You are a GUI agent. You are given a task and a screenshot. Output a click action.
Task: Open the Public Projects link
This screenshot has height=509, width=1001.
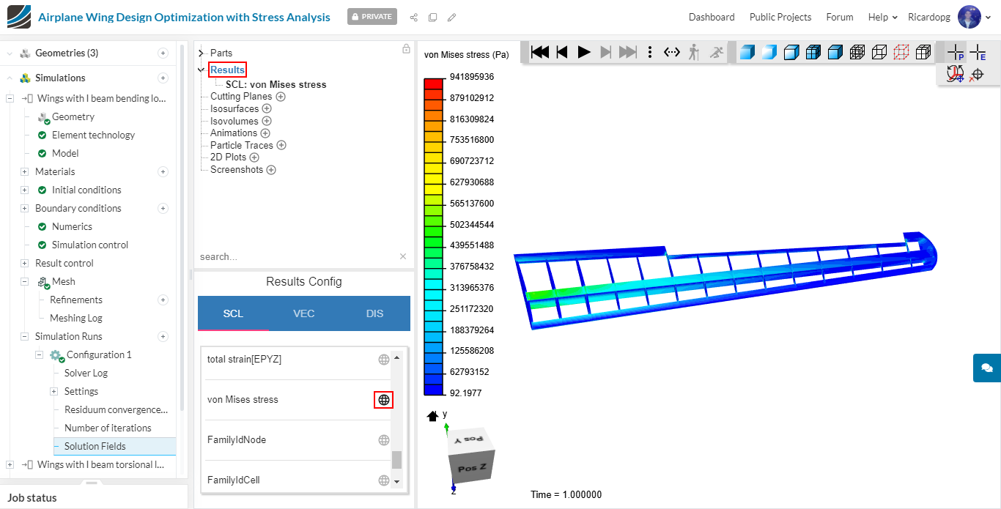pos(780,17)
